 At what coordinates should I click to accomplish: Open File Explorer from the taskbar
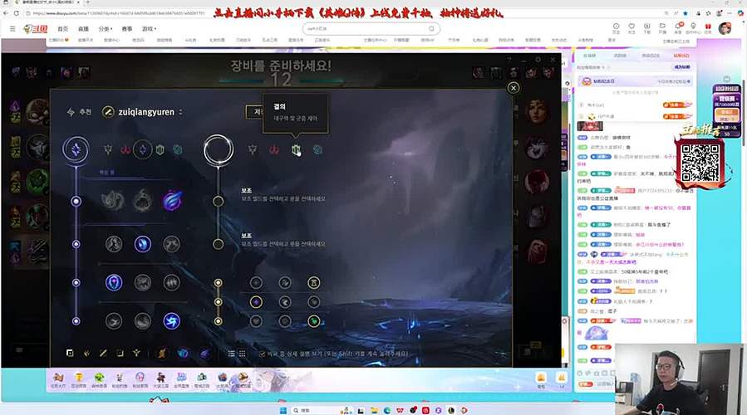click(374, 410)
